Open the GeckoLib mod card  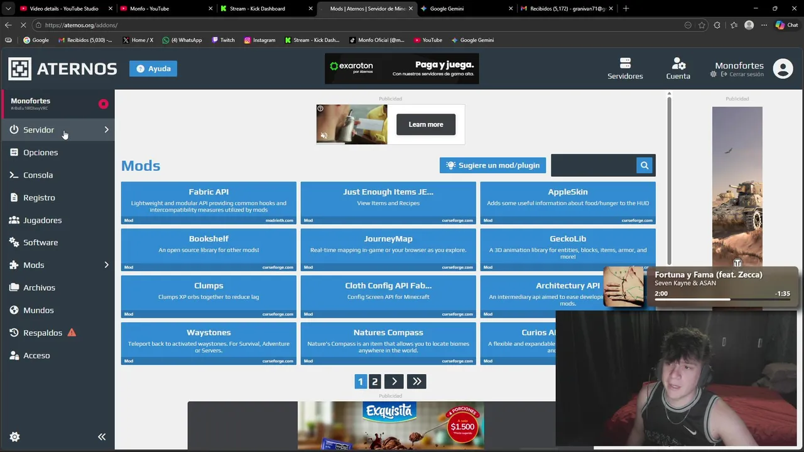click(568, 250)
